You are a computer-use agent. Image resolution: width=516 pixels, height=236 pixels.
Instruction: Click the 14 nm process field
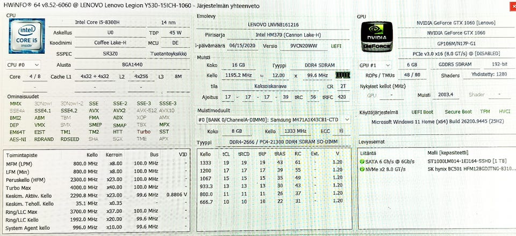pos(168,23)
